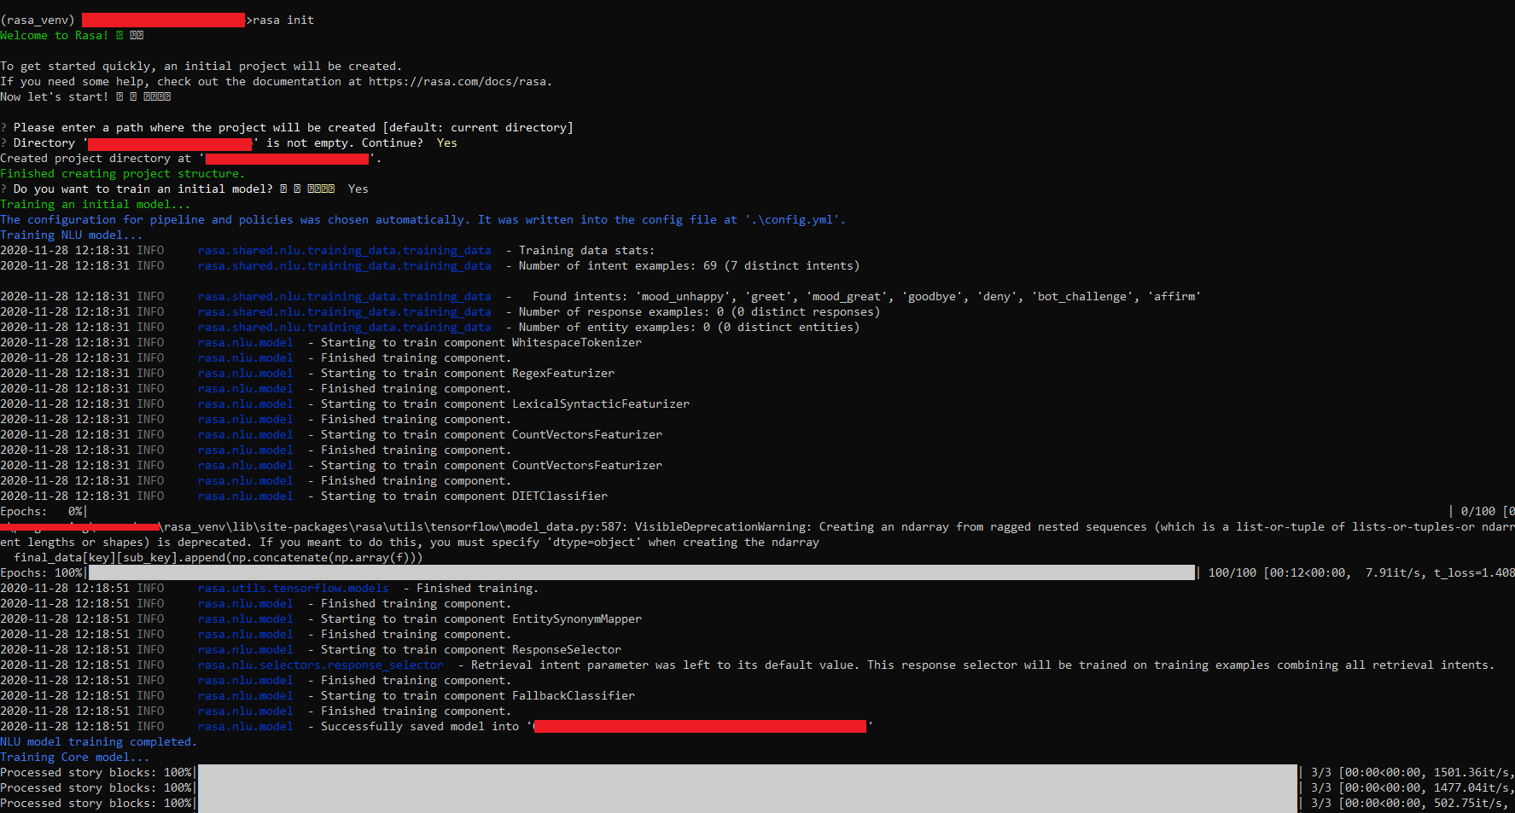Click 'Finished creating project structure.' line
The image size is (1515, 813).
122,174
